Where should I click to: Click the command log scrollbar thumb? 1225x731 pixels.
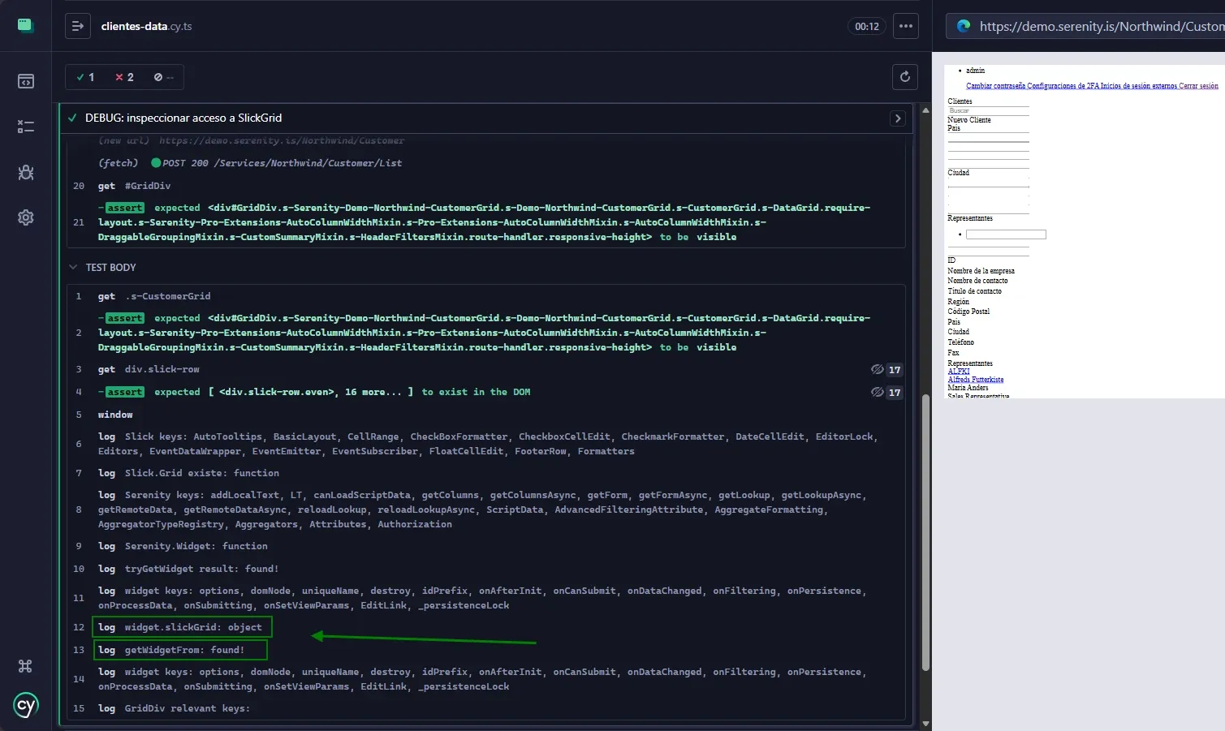925,533
